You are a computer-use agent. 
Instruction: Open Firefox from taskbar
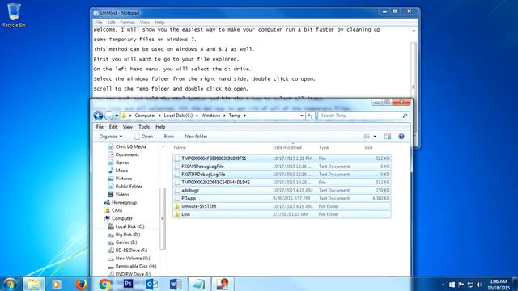tap(81, 284)
